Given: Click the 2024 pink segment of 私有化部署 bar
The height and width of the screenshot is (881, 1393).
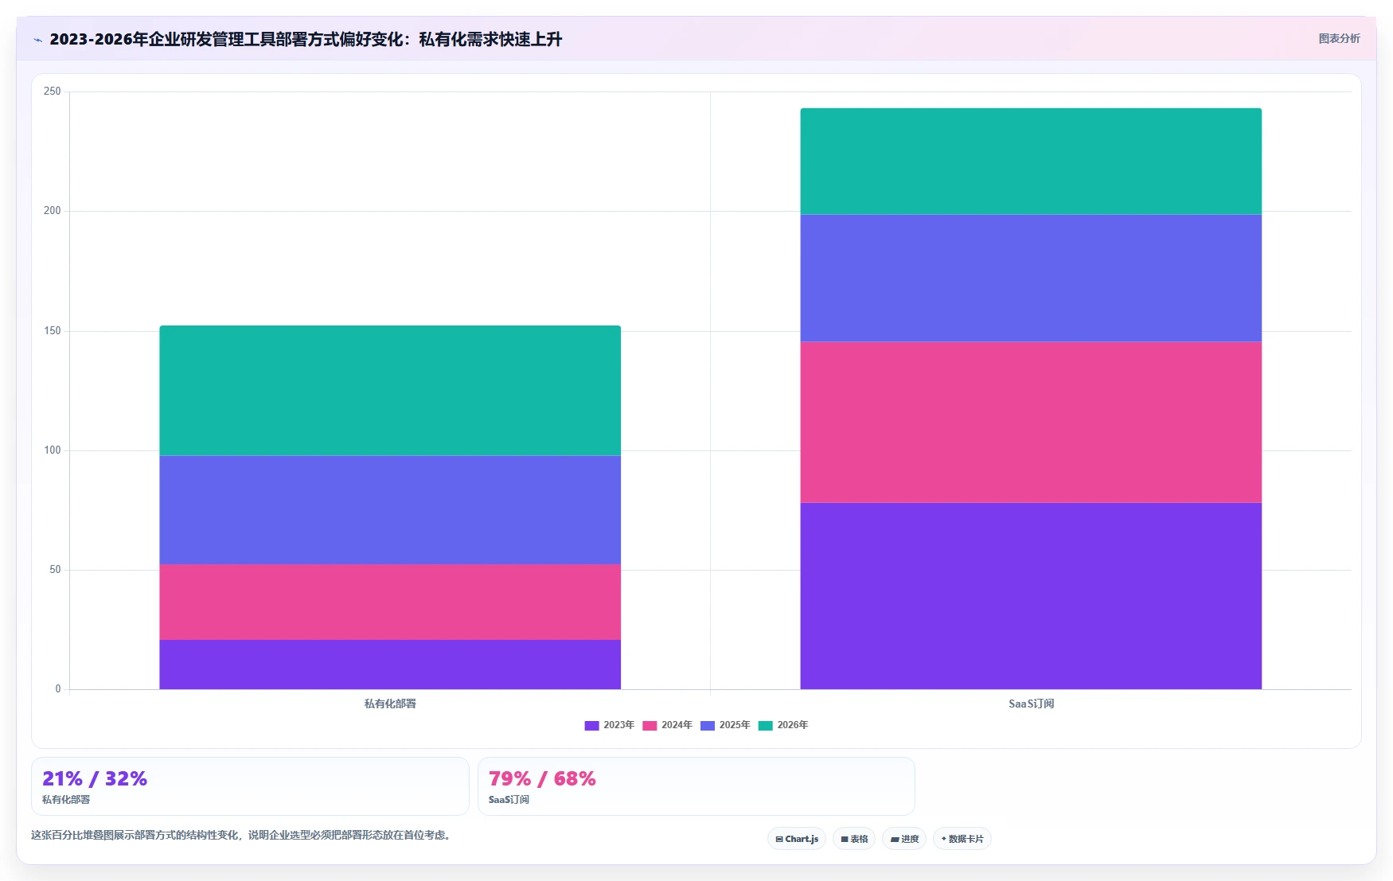Looking at the screenshot, I should coord(390,602).
